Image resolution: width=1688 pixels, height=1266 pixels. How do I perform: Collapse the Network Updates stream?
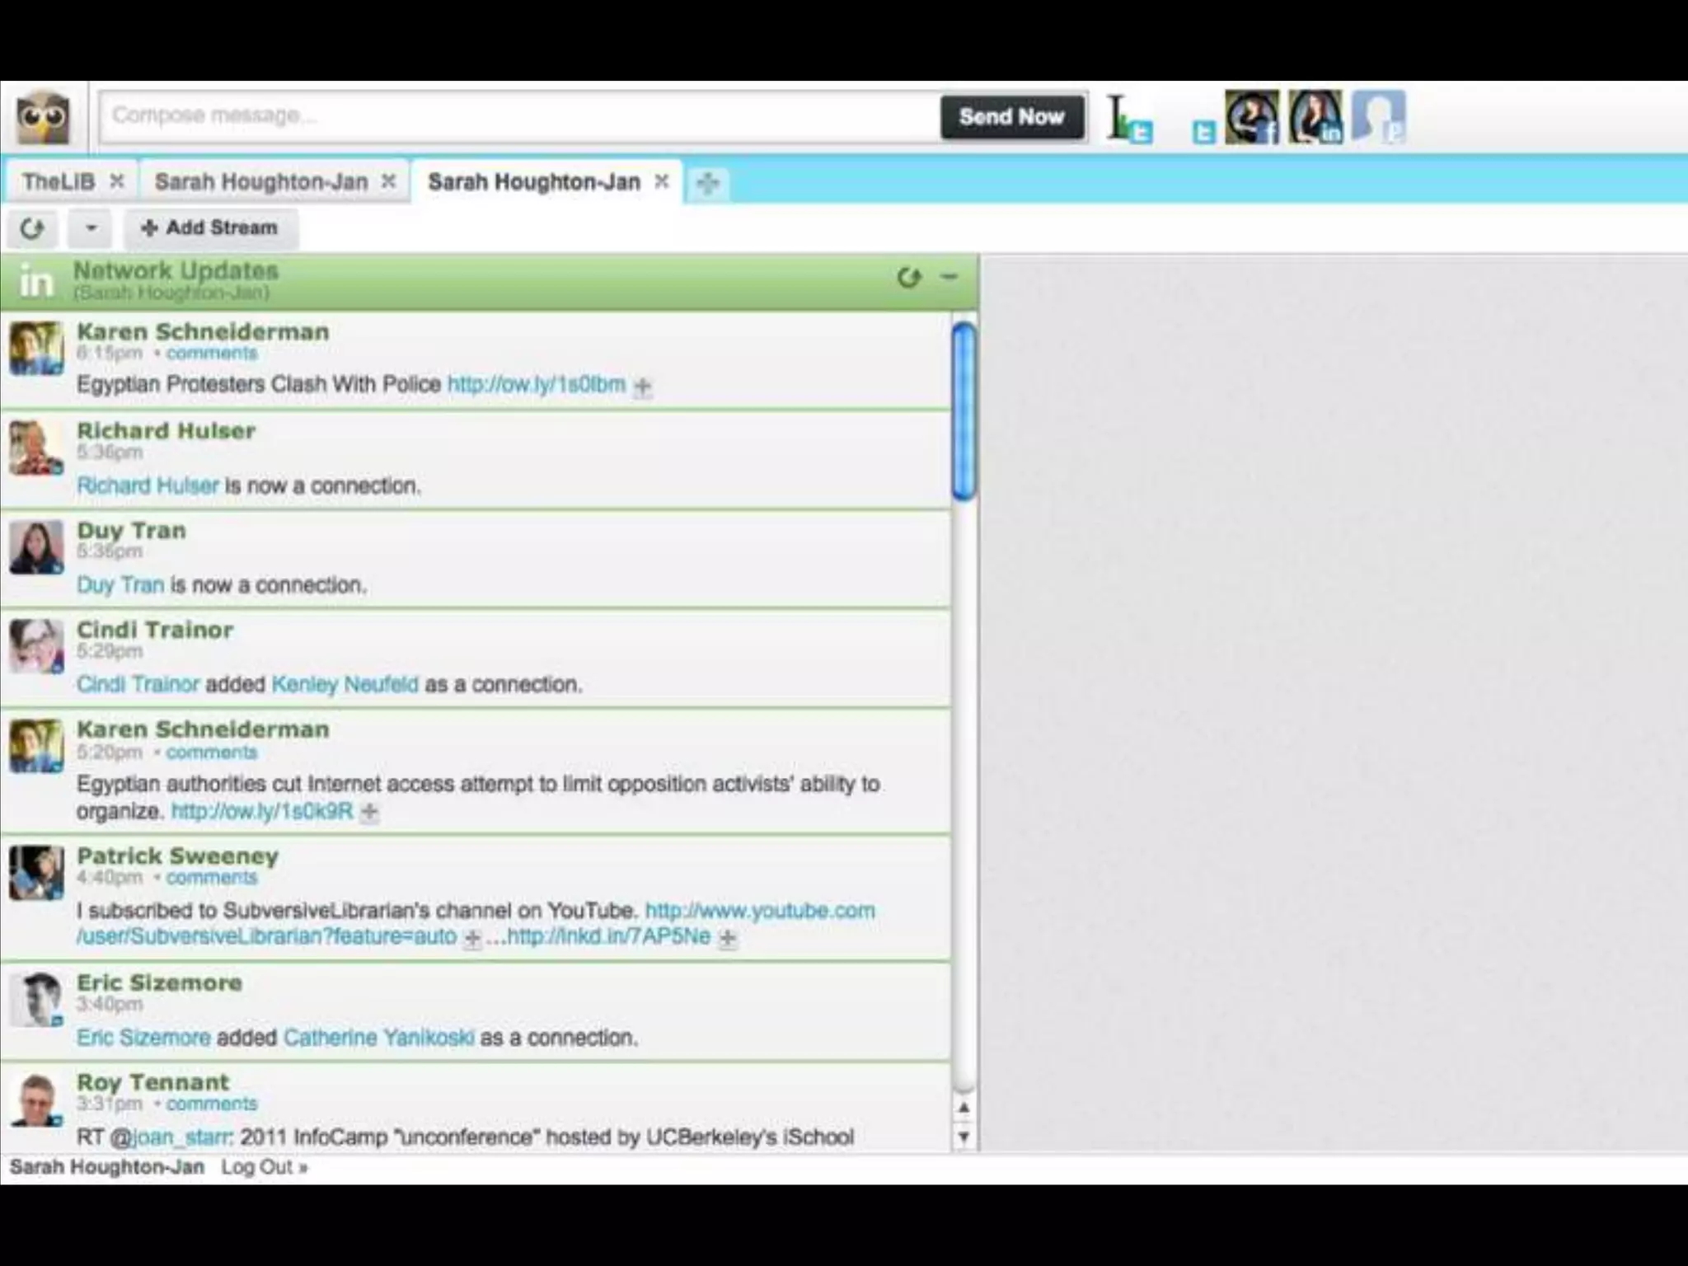click(949, 278)
